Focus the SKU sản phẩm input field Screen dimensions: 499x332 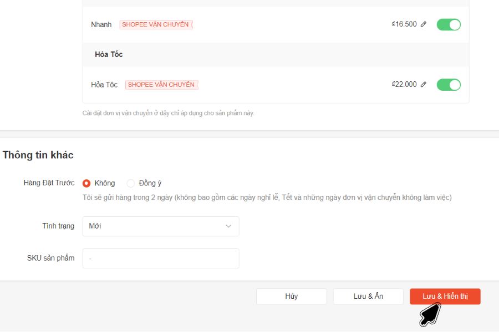coord(161,258)
